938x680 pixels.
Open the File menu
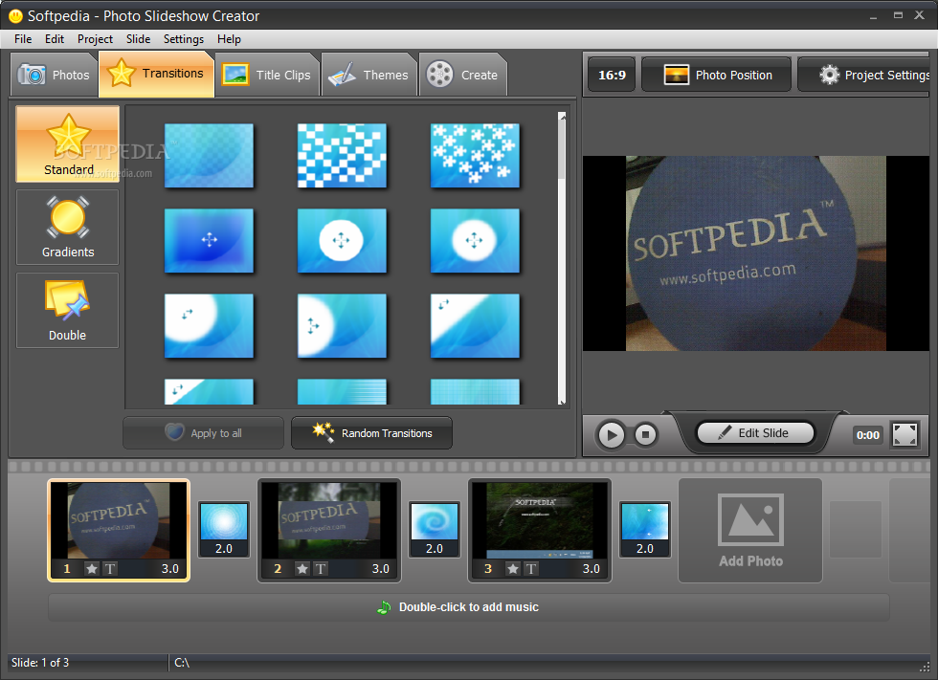coord(23,39)
